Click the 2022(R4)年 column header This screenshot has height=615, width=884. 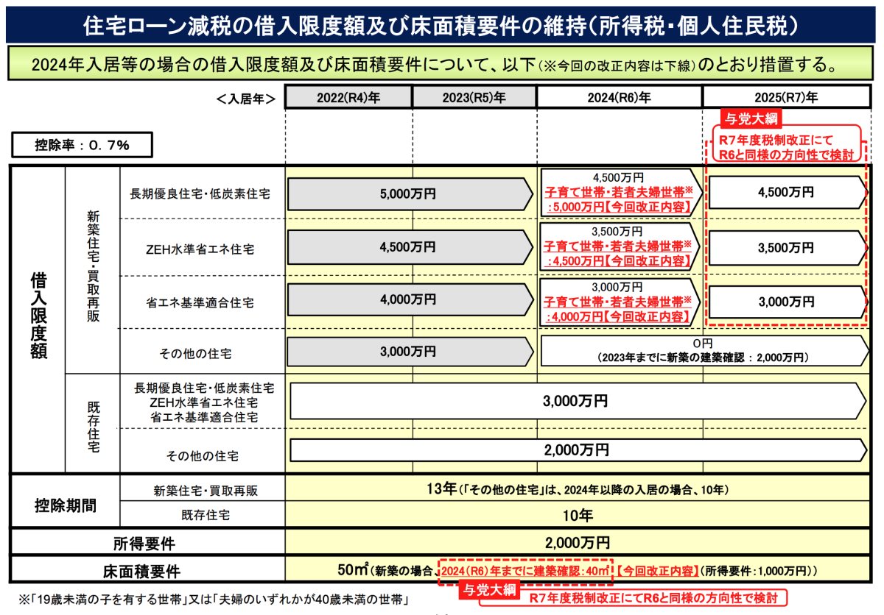pyautogui.click(x=348, y=97)
